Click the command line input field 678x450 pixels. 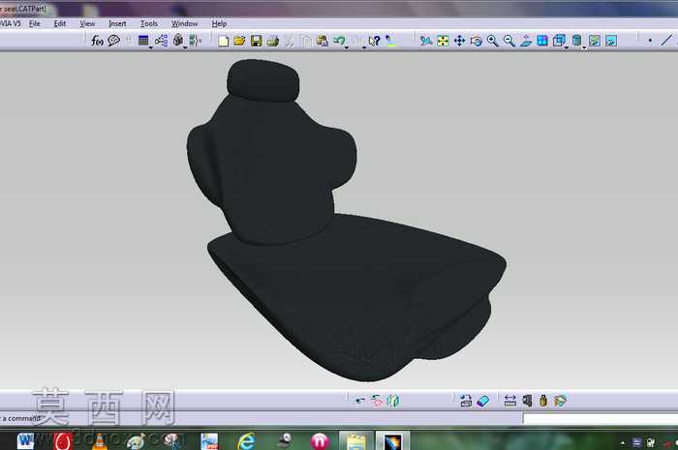click(601, 418)
